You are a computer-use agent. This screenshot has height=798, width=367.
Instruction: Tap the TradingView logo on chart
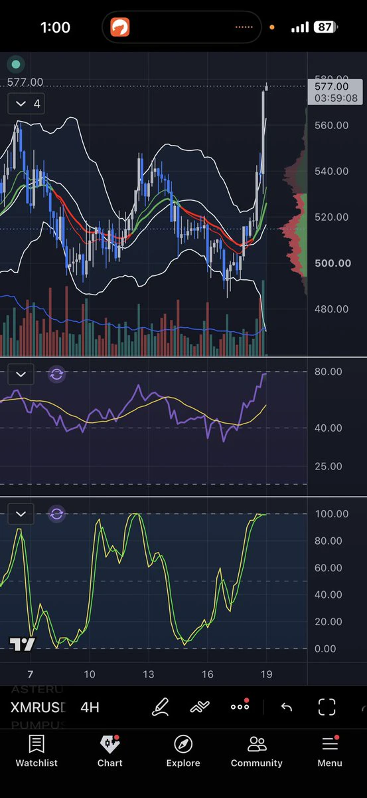pos(21,644)
